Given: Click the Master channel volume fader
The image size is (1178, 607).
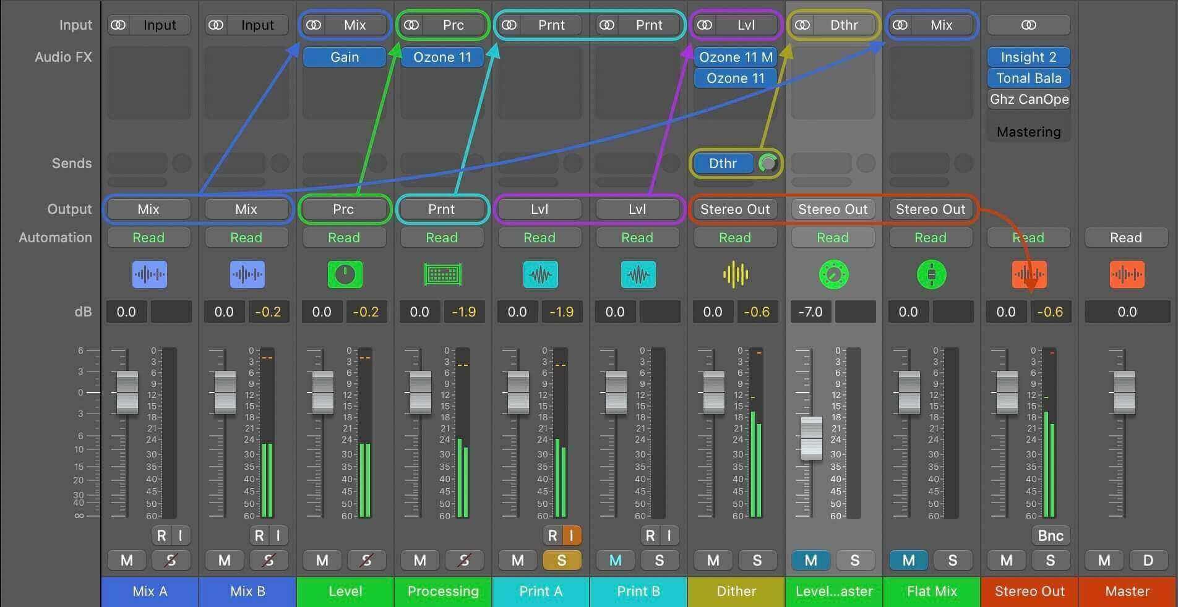Looking at the screenshot, I should (x=1124, y=393).
